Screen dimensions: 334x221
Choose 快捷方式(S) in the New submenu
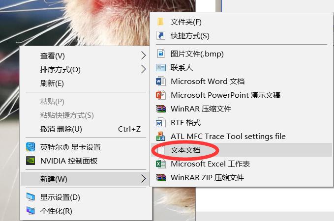point(242,35)
